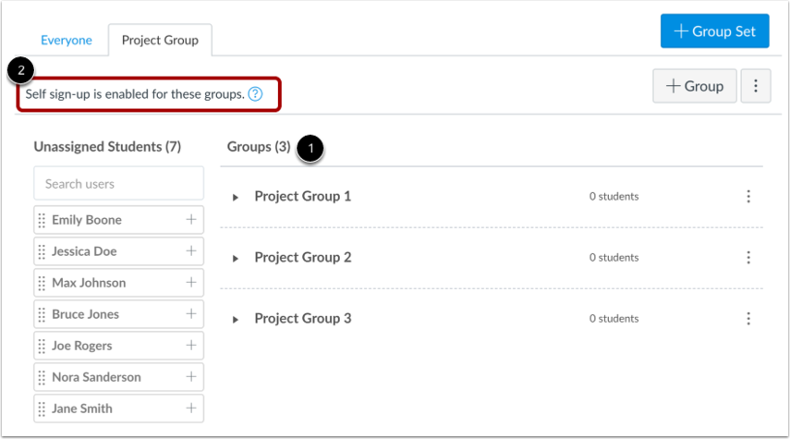Expand Project Group 3 details
This screenshot has height=439, width=790.
[x=236, y=319]
